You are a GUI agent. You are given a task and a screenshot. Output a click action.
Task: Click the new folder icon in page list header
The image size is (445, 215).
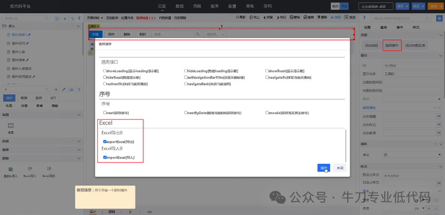click(x=57, y=19)
